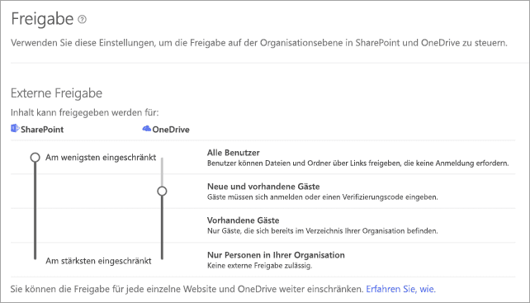The width and height of the screenshot is (530, 303).
Task: Click the bottom end of OneDrive slider track
Action: pos(163,258)
